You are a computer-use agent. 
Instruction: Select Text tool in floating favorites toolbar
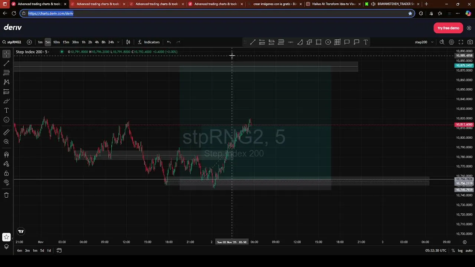[x=366, y=42]
